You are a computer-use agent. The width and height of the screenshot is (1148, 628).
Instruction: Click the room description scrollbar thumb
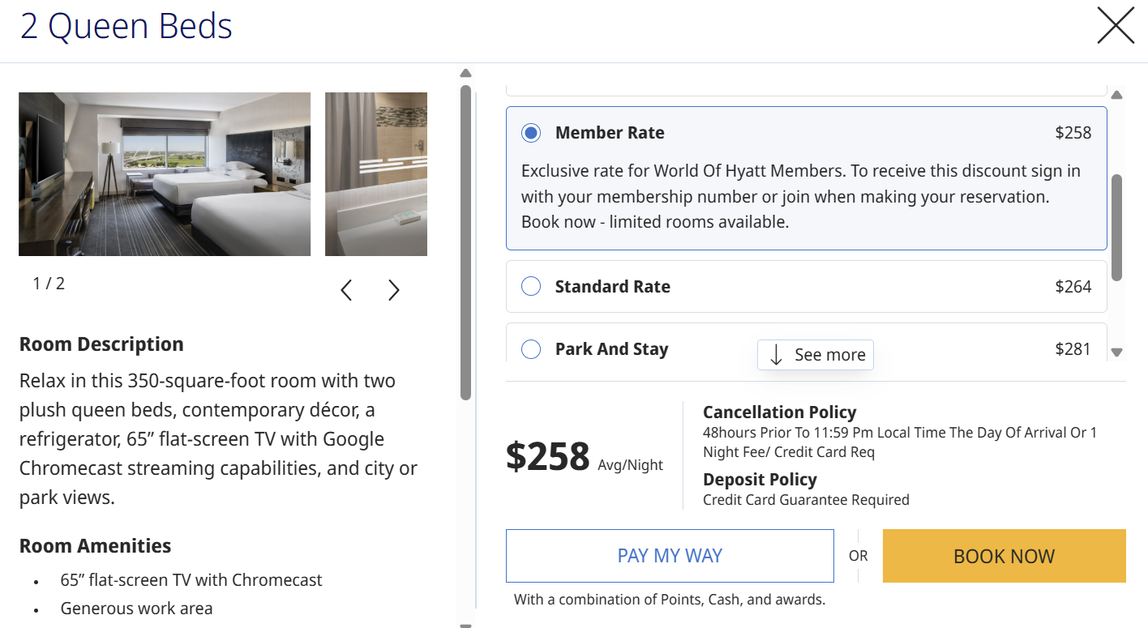point(465,242)
